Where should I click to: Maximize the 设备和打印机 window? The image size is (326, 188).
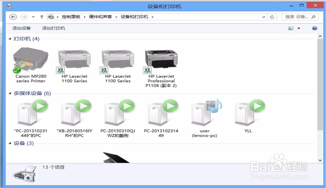click(302, 6)
